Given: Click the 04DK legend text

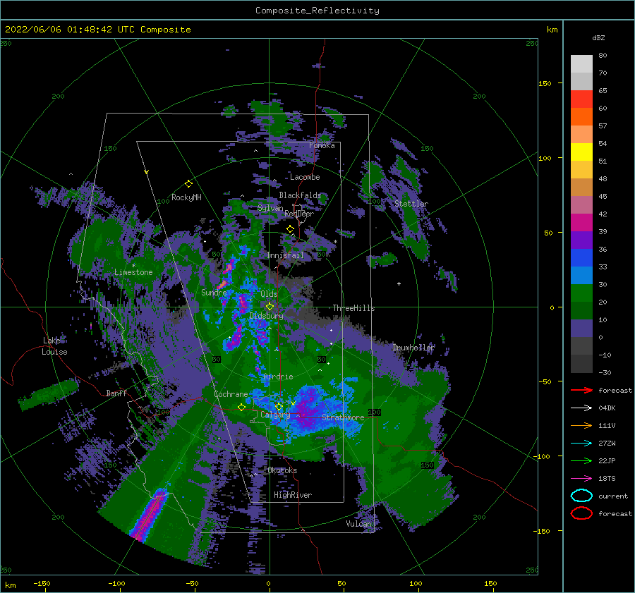Looking at the screenshot, I should pyautogui.click(x=607, y=408).
